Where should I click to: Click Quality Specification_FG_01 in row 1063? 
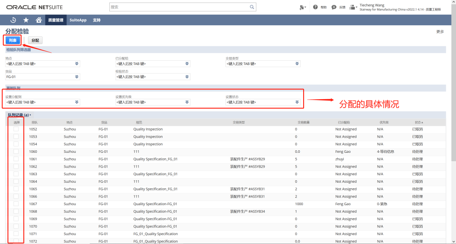[x=155, y=174]
